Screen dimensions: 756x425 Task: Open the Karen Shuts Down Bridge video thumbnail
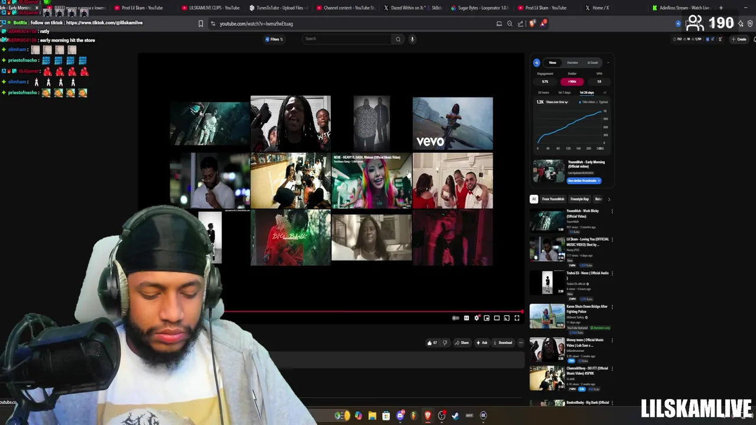click(548, 316)
